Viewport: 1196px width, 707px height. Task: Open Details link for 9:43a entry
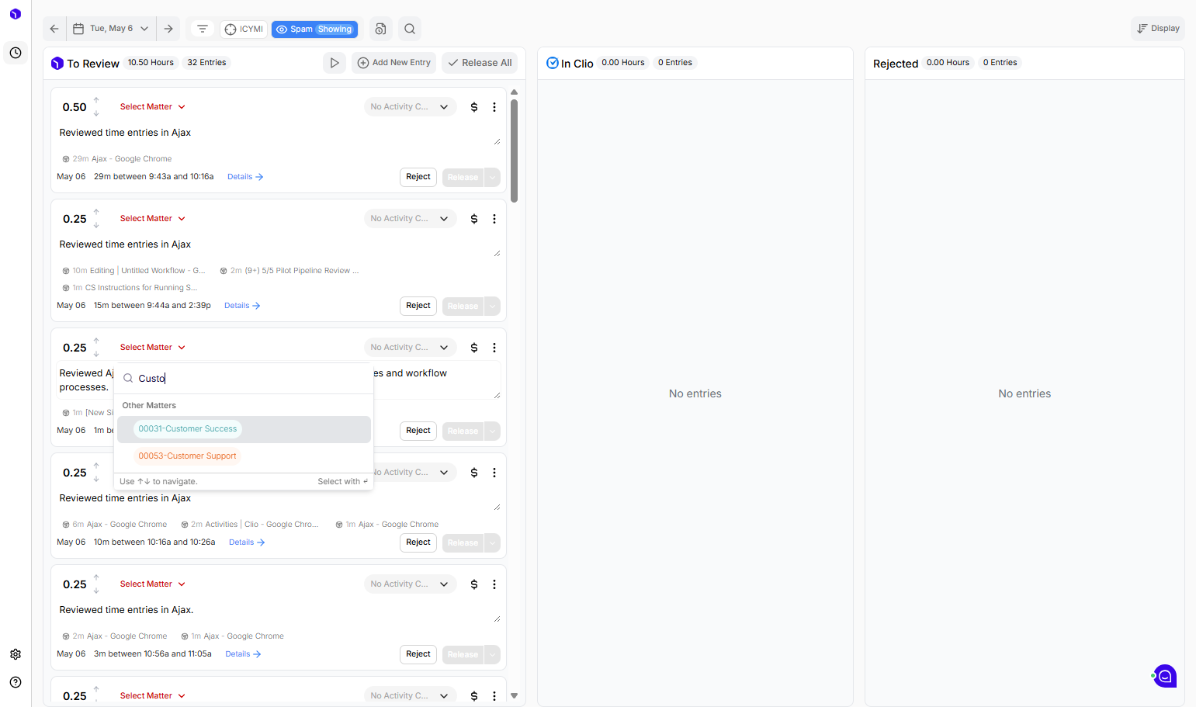point(245,177)
